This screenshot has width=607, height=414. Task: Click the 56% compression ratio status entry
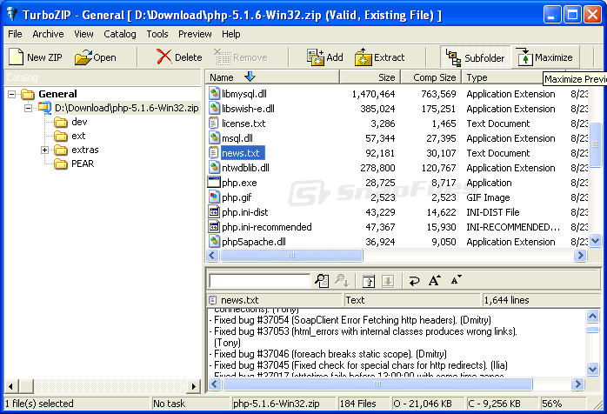[564, 404]
